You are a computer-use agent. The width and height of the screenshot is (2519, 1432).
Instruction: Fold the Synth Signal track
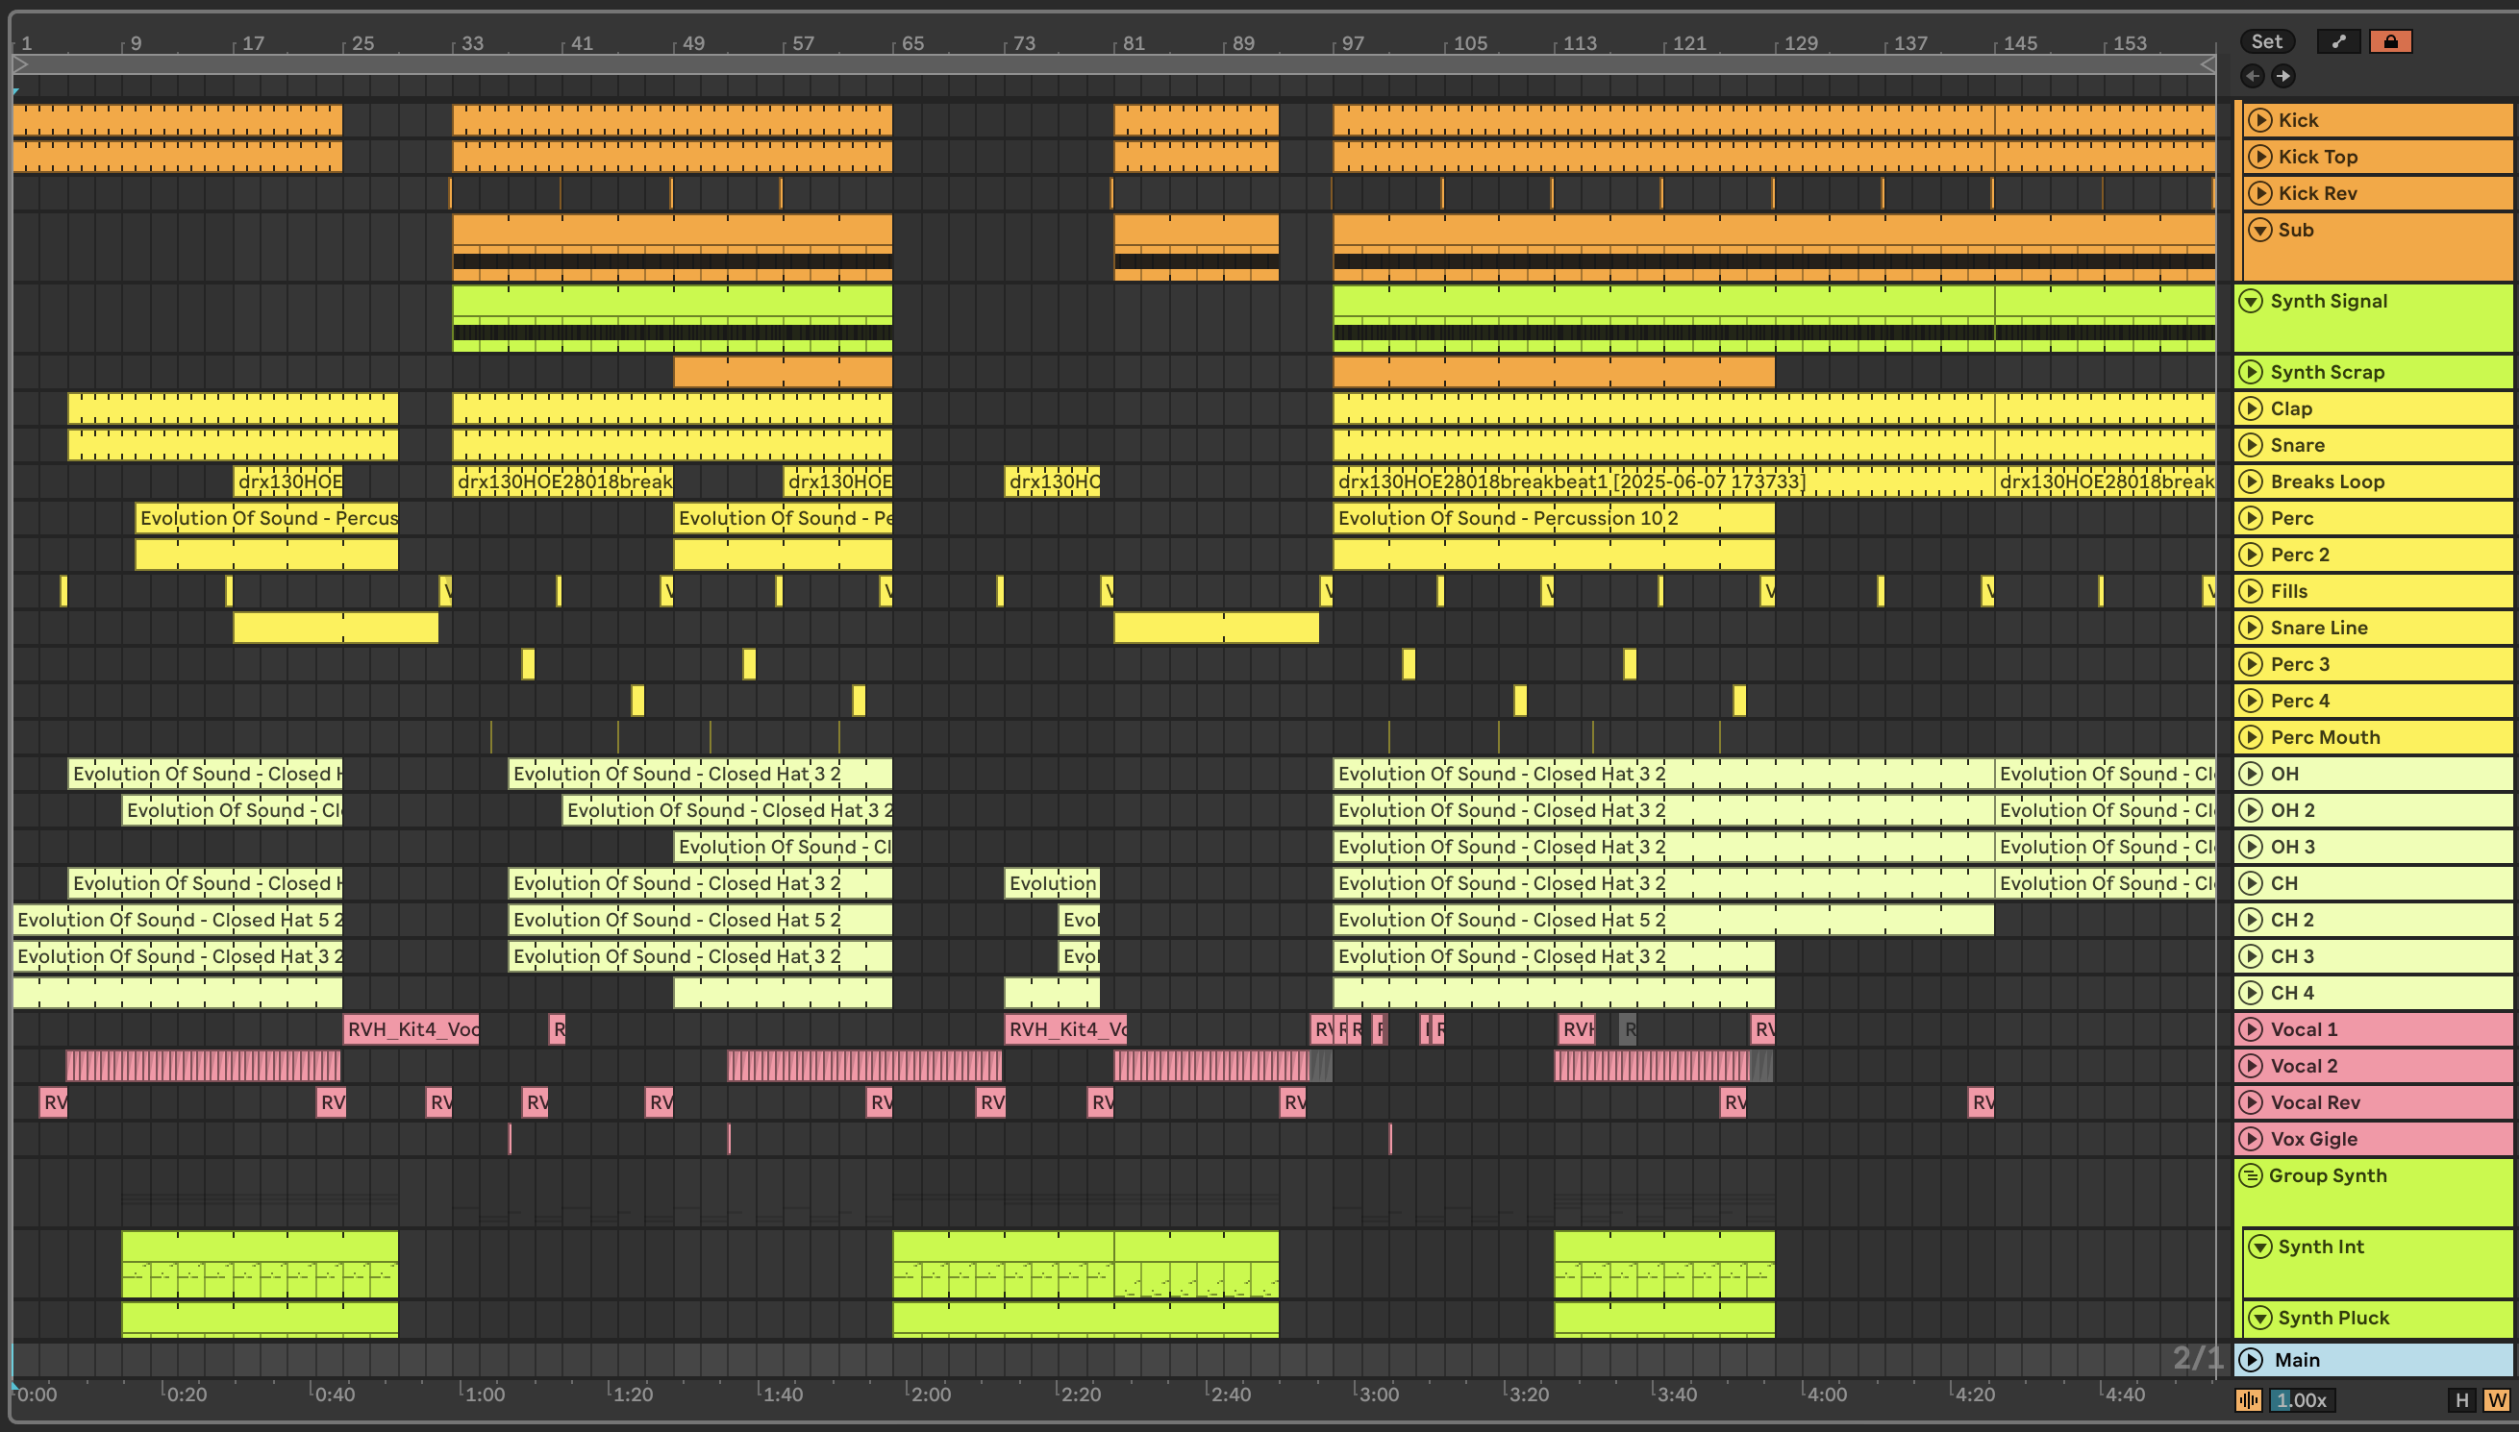coord(2251,301)
